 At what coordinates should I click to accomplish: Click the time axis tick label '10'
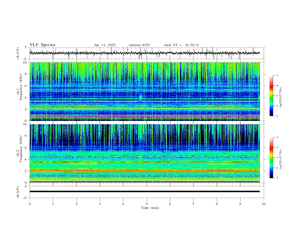pos(264,204)
